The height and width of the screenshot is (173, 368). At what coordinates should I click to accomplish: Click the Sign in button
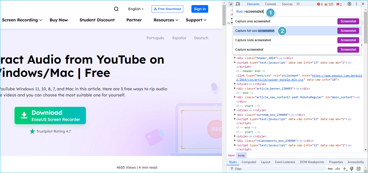(x=200, y=9)
